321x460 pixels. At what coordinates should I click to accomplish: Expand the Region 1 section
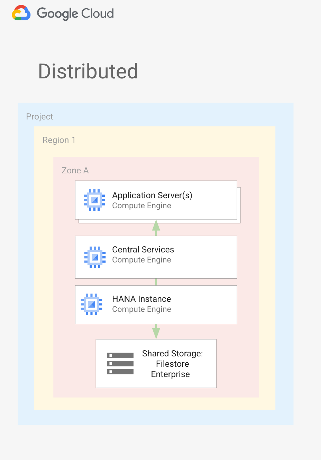[x=59, y=140]
